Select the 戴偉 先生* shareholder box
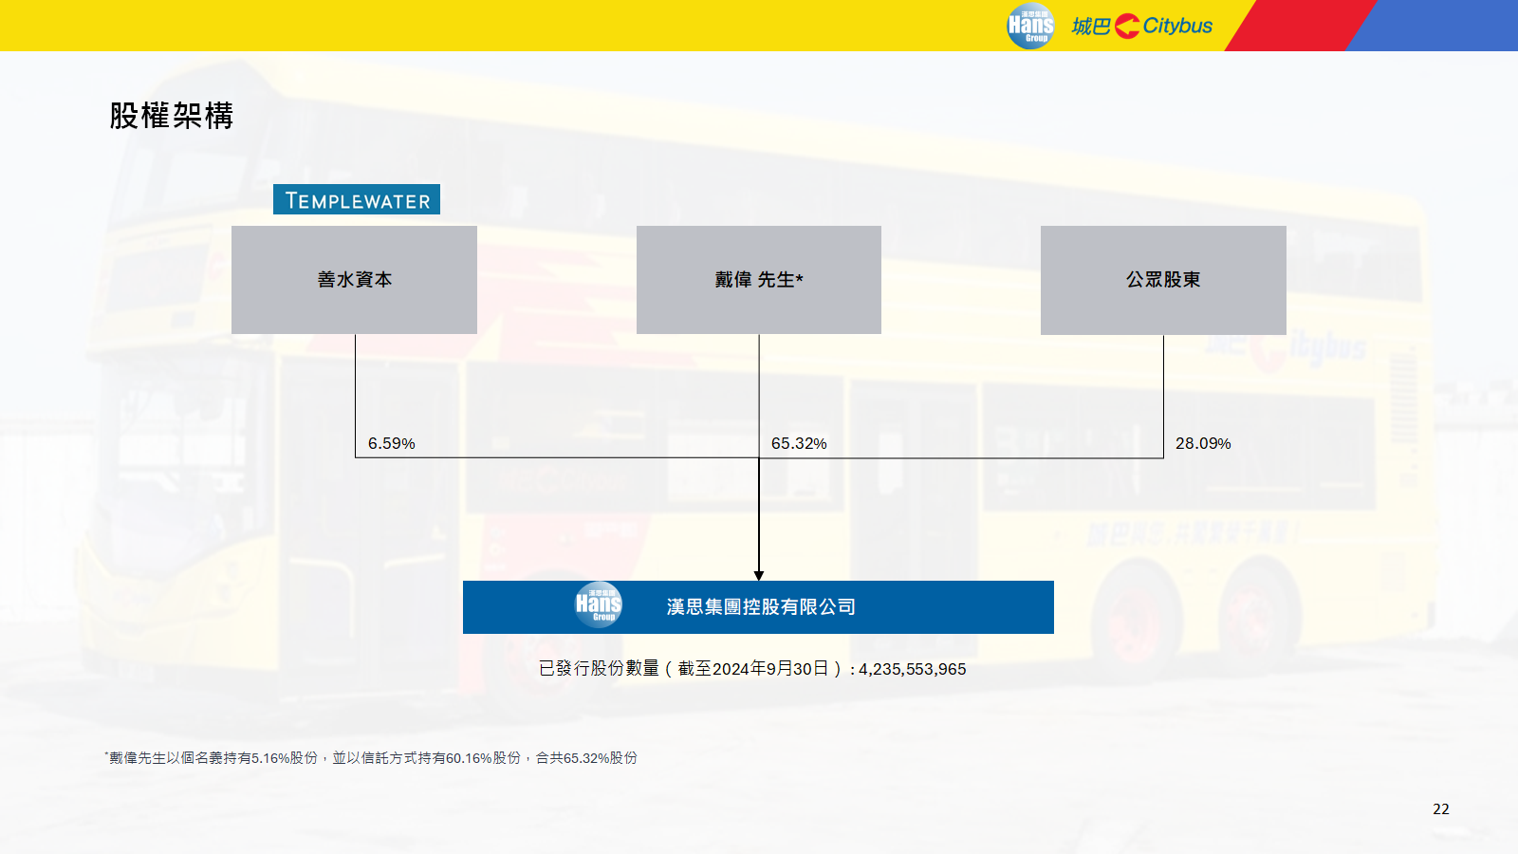This screenshot has width=1518, height=854. [x=759, y=280]
